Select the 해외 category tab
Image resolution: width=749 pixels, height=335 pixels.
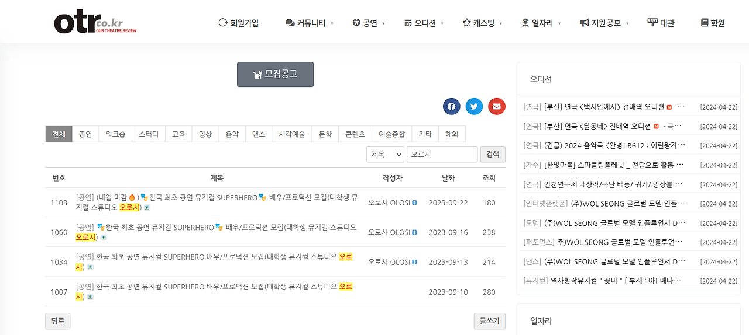452,134
